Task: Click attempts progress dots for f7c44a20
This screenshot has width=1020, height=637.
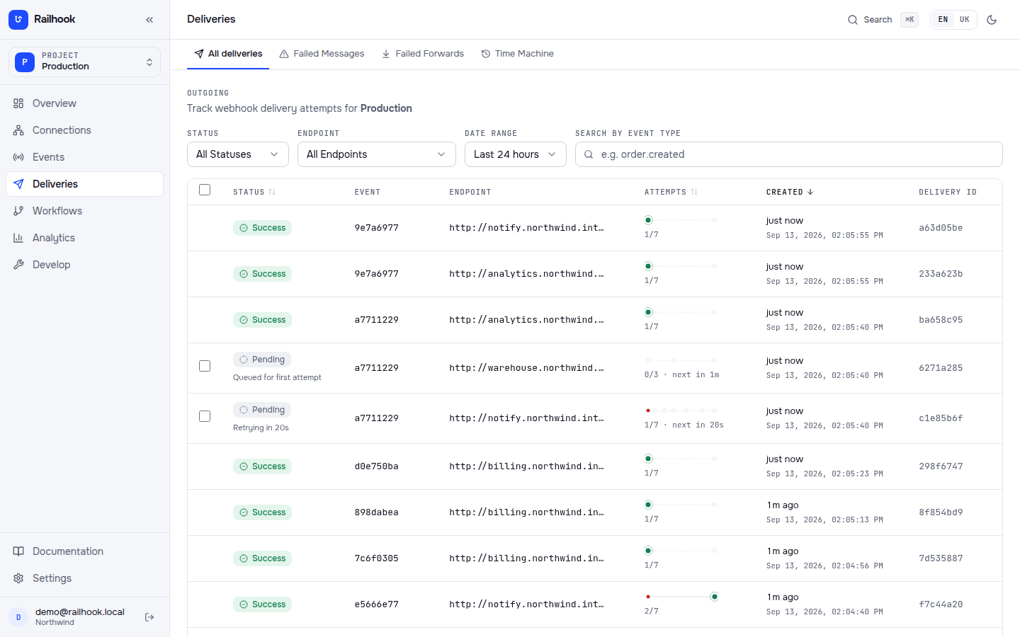Action: tap(681, 597)
